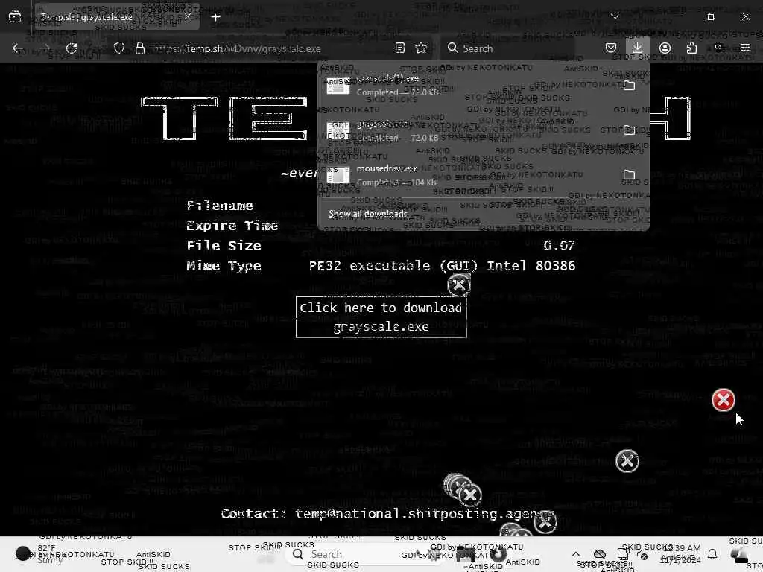Open Firefox View
The image size is (763, 572).
(x=15, y=17)
